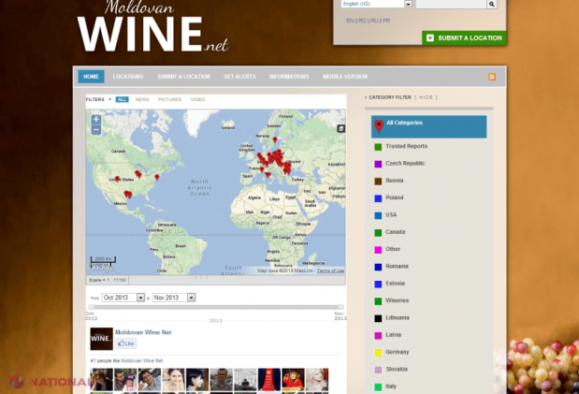Filter by Estonia category

coord(395,284)
